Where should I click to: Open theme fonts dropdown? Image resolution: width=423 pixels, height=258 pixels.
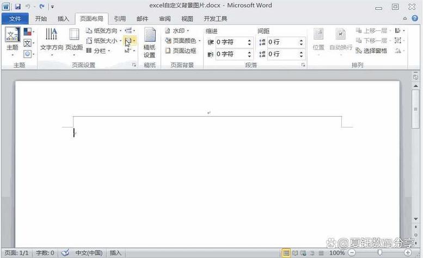pos(29,43)
